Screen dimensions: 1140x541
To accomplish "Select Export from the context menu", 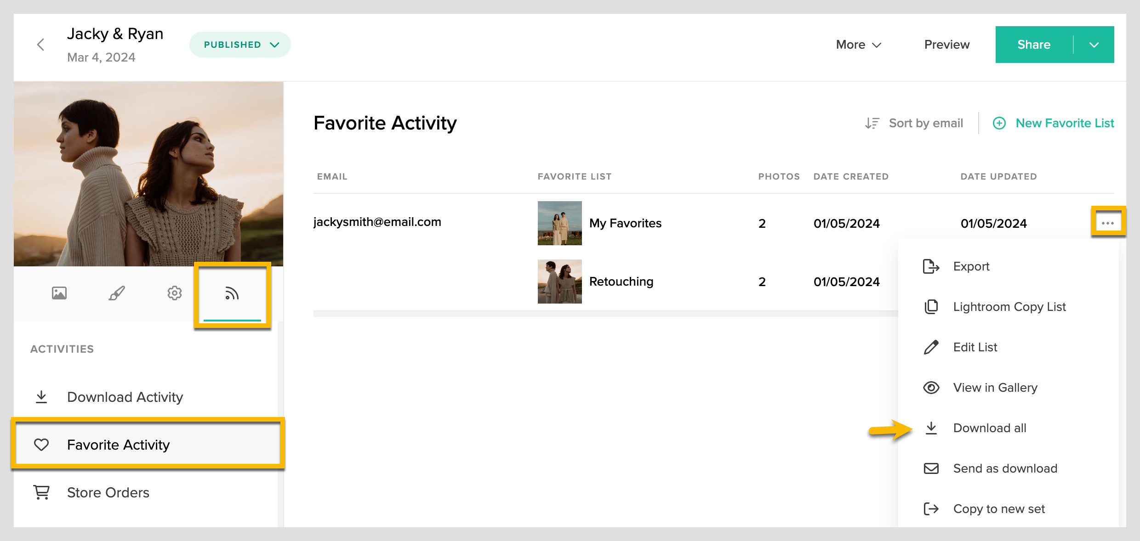I will click(971, 266).
